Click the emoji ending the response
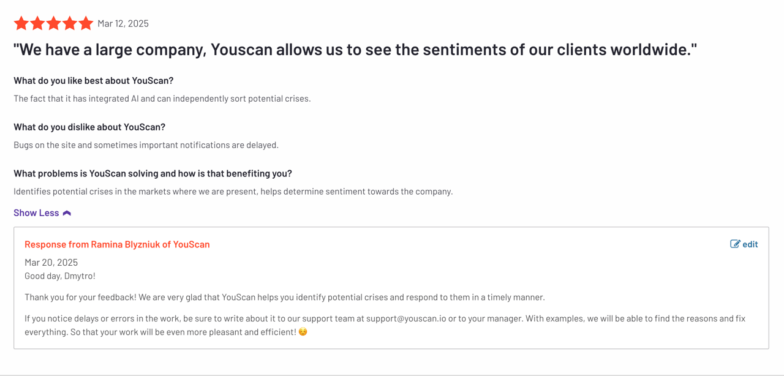 [303, 332]
